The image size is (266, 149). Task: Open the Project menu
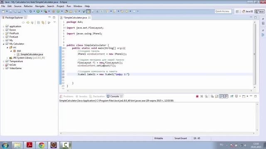click(60, 6)
